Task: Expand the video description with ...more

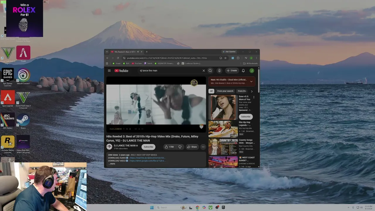Action: point(112,164)
